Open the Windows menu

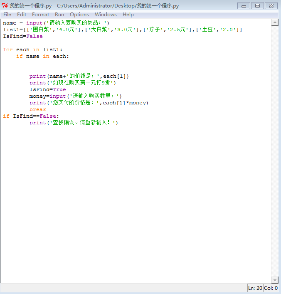[106, 15]
